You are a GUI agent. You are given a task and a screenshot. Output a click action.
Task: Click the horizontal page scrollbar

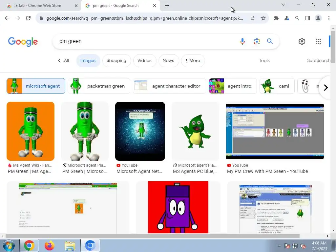tap(153, 236)
